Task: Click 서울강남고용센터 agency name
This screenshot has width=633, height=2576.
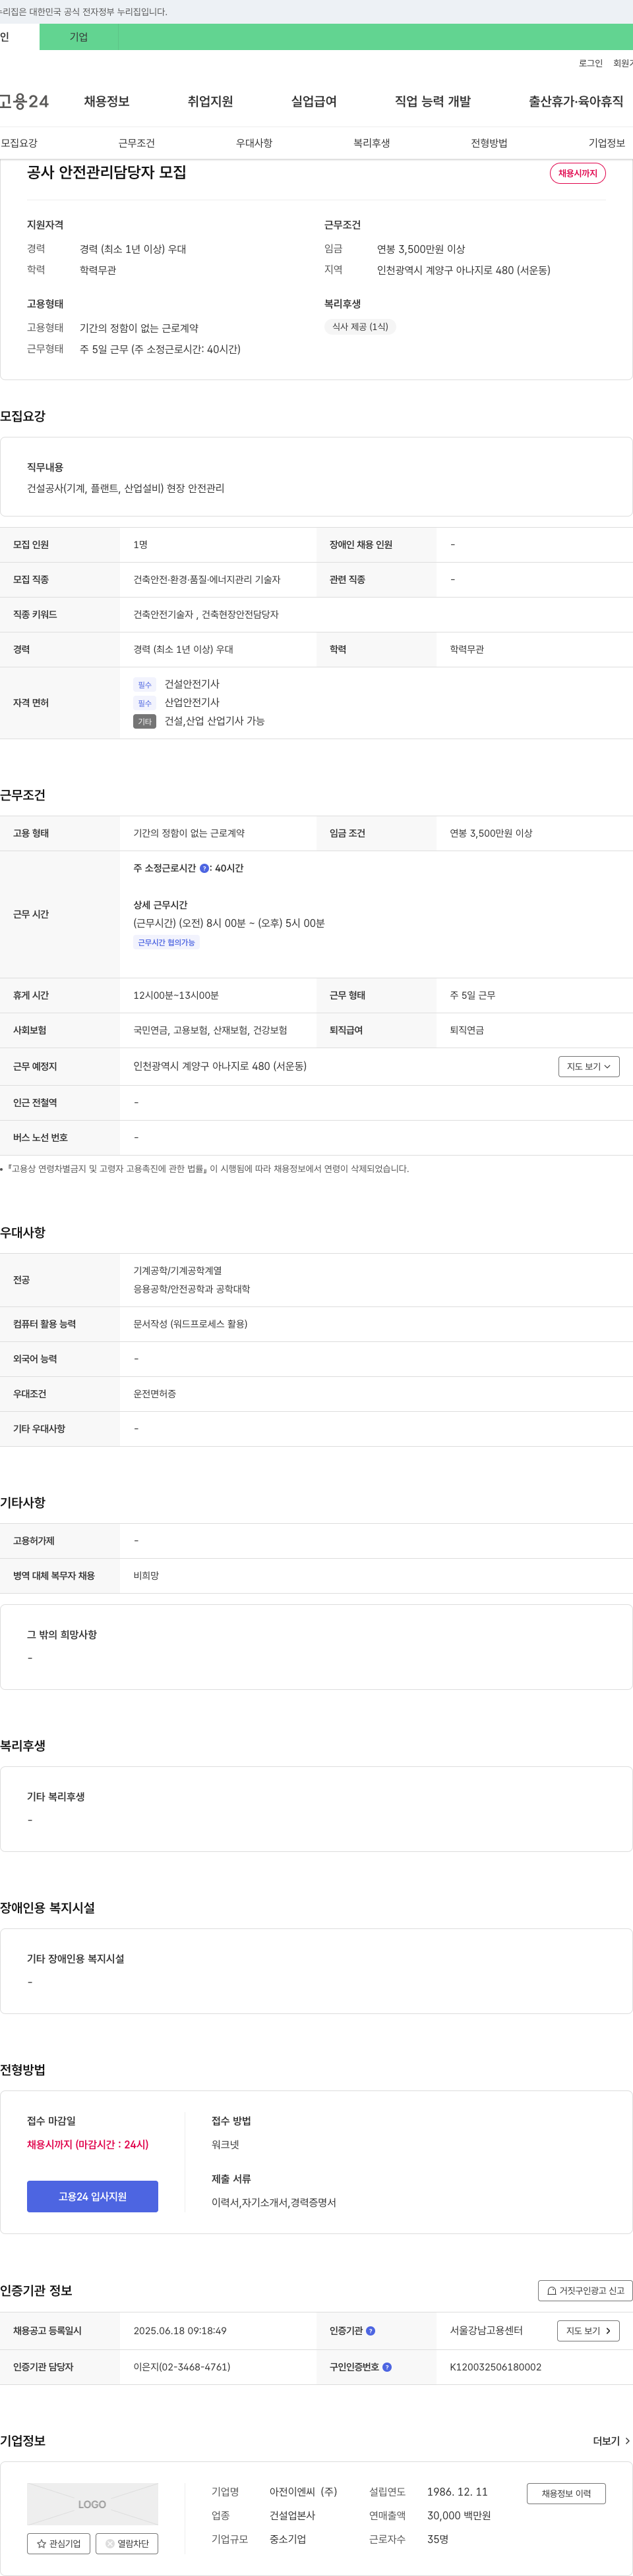Action: (x=486, y=2330)
